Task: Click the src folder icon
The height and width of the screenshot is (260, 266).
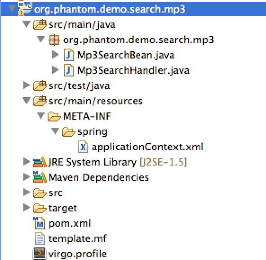Action: 40,193
